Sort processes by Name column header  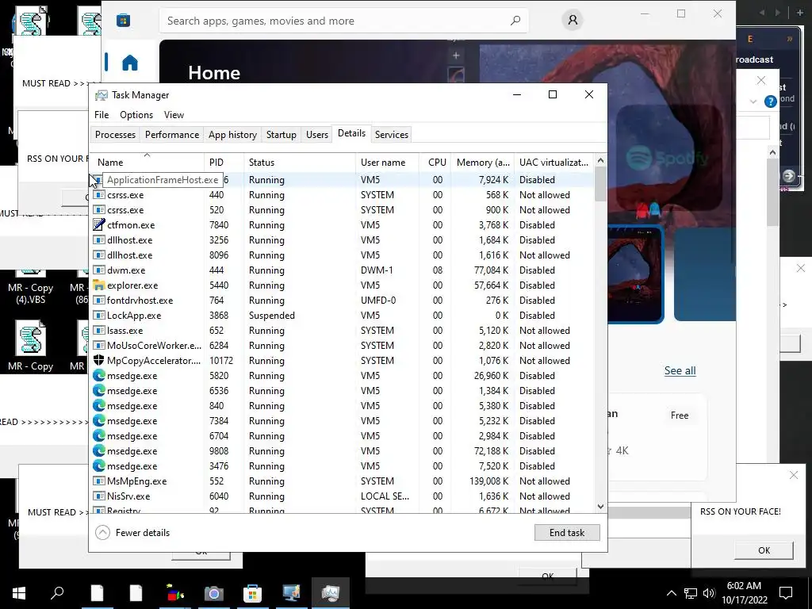(147, 162)
